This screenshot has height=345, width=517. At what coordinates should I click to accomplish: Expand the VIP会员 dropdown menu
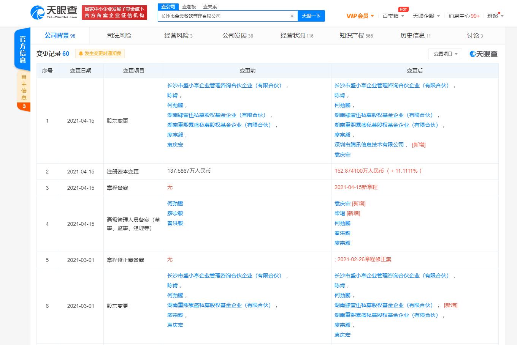[360, 16]
